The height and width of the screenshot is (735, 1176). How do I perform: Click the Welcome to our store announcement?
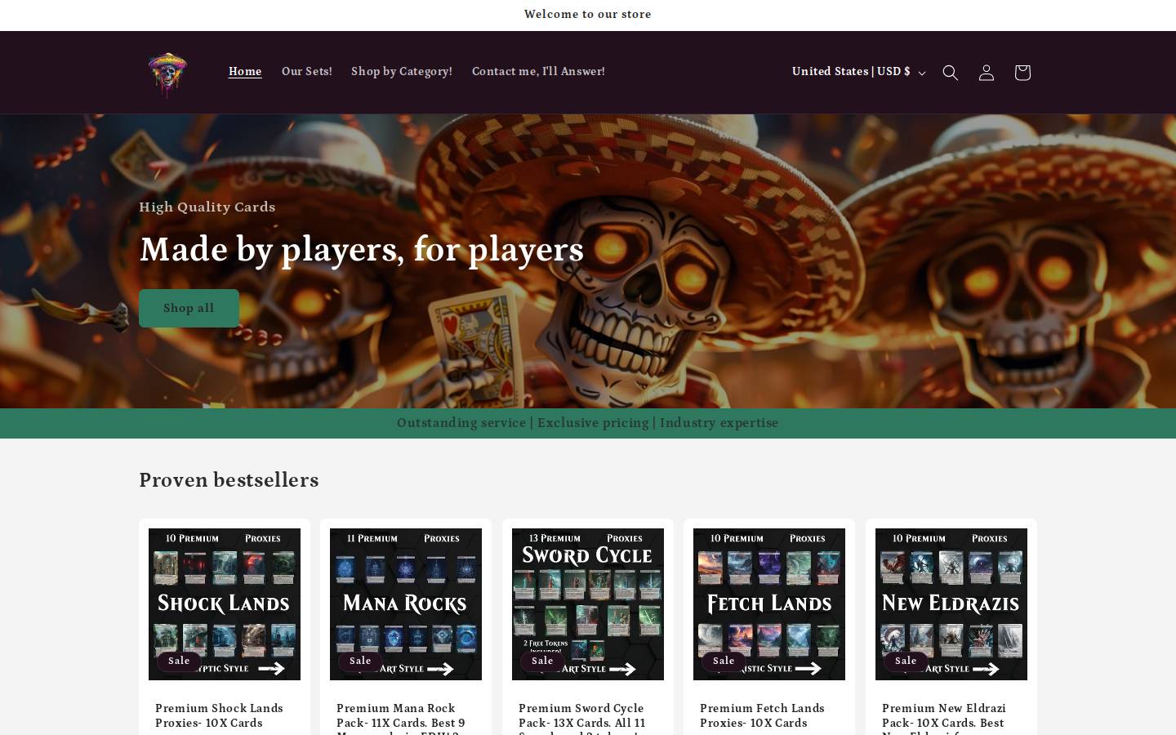tap(588, 15)
